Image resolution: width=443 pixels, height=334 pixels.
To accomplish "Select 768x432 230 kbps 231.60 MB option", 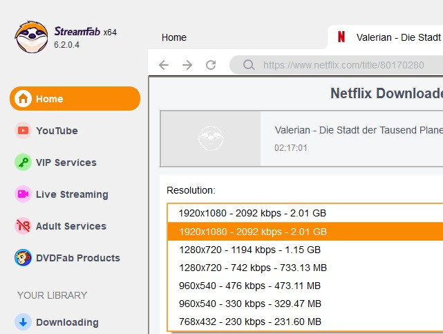I will (x=249, y=322).
